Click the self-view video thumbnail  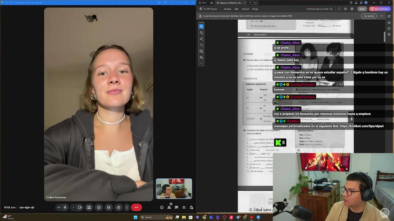pos(174,188)
